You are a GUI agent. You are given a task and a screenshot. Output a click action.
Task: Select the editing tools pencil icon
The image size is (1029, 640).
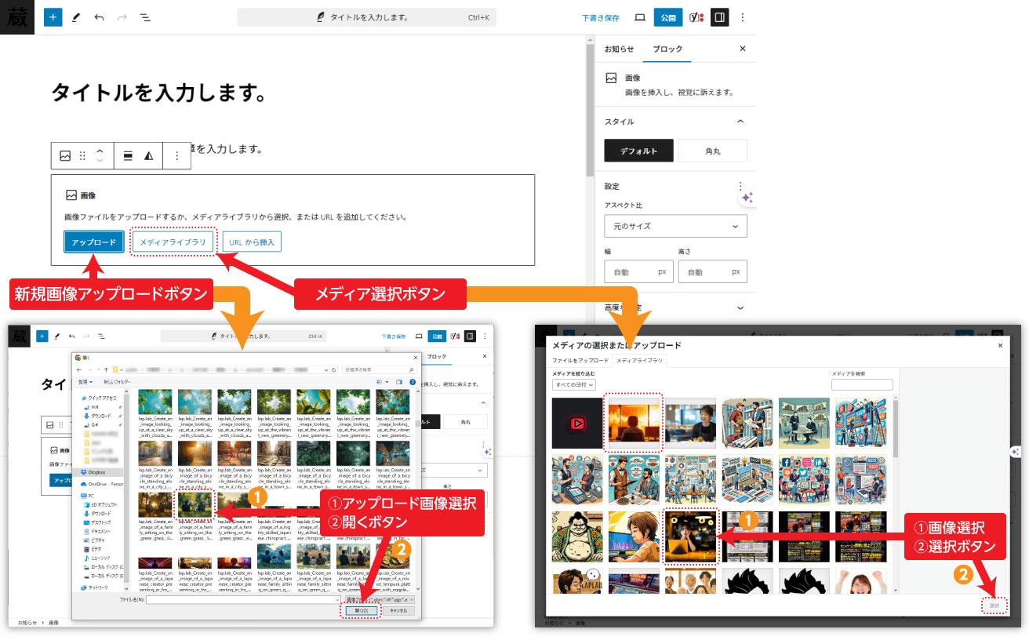click(x=74, y=16)
